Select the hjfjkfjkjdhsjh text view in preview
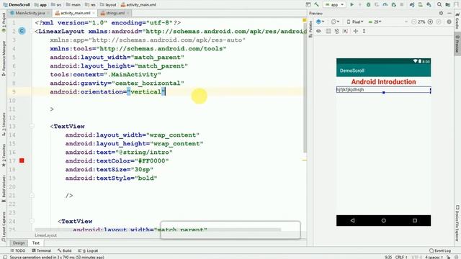The height and width of the screenshot is (259, 461). coord(383,89)
